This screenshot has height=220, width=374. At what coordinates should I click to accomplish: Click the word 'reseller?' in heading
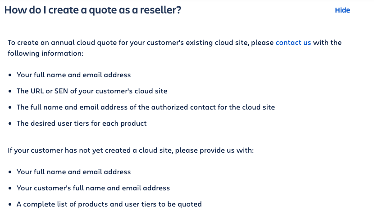(160, 10)
